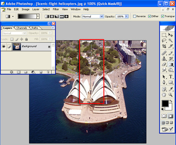The width and height of the screenshot is (176, 145).
Task: Choose Radial Gradient style
Action: coord(52,16)
